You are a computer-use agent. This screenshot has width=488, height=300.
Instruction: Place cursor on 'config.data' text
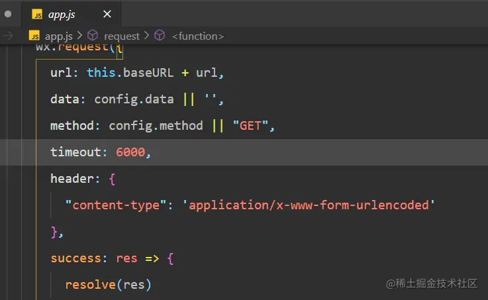tap(134, 99)
